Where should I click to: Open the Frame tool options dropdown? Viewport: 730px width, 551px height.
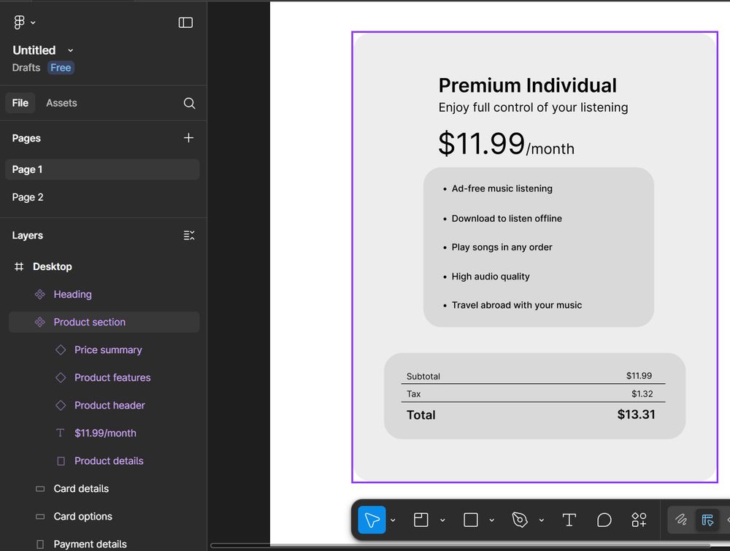click(442, 520)
